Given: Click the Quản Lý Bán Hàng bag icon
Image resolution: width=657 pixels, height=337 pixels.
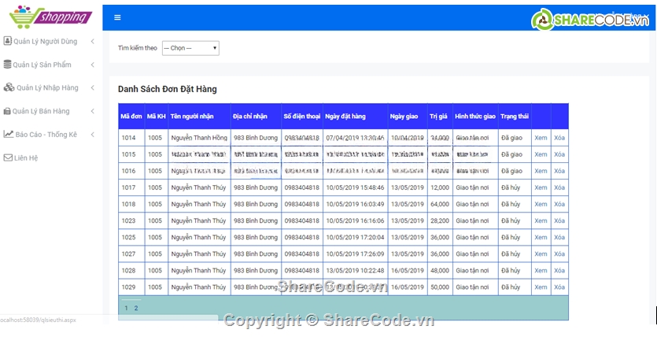Looking at the screenshot, I should pos(7,111).
